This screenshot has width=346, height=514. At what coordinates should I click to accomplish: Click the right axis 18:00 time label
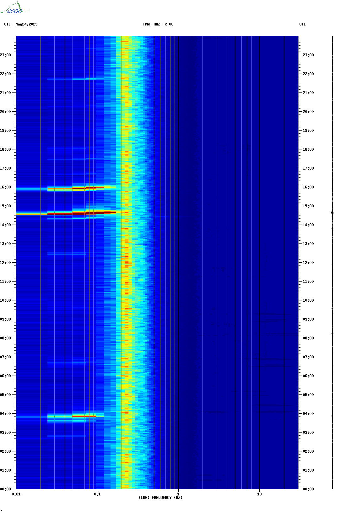coord(308,149)
